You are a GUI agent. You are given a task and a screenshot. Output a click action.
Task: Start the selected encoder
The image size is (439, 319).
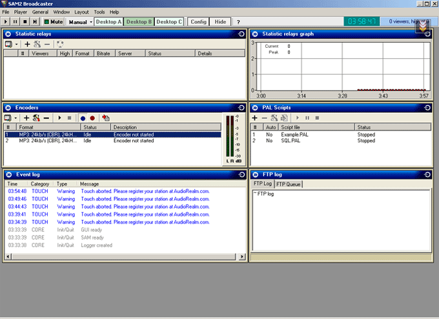point(59,118)
